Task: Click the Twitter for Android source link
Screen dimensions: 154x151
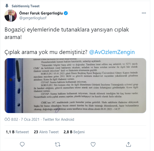Action: [58, 119]
